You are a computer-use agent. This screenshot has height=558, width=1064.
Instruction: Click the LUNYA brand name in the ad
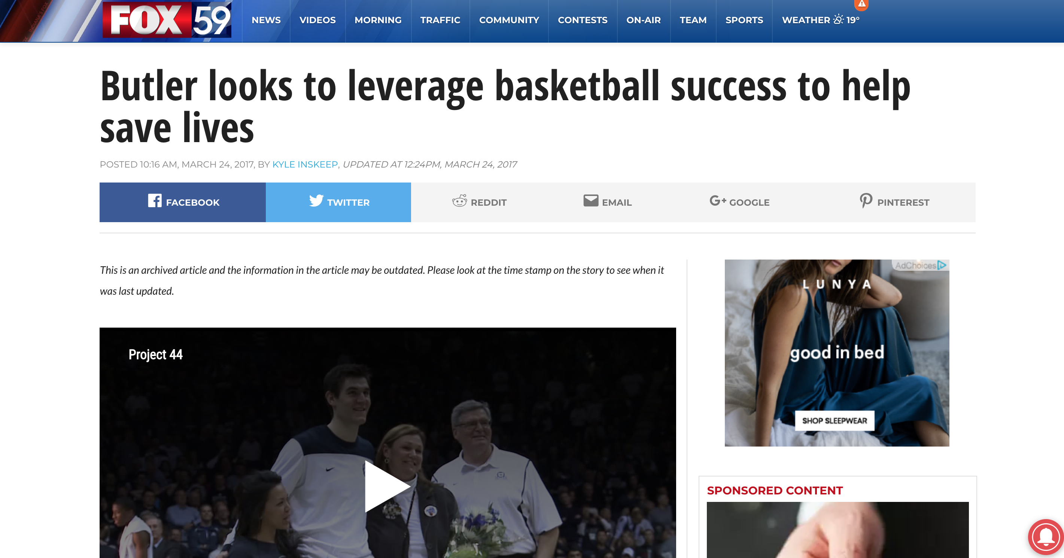pyautogui.click(x=837, y=284)
